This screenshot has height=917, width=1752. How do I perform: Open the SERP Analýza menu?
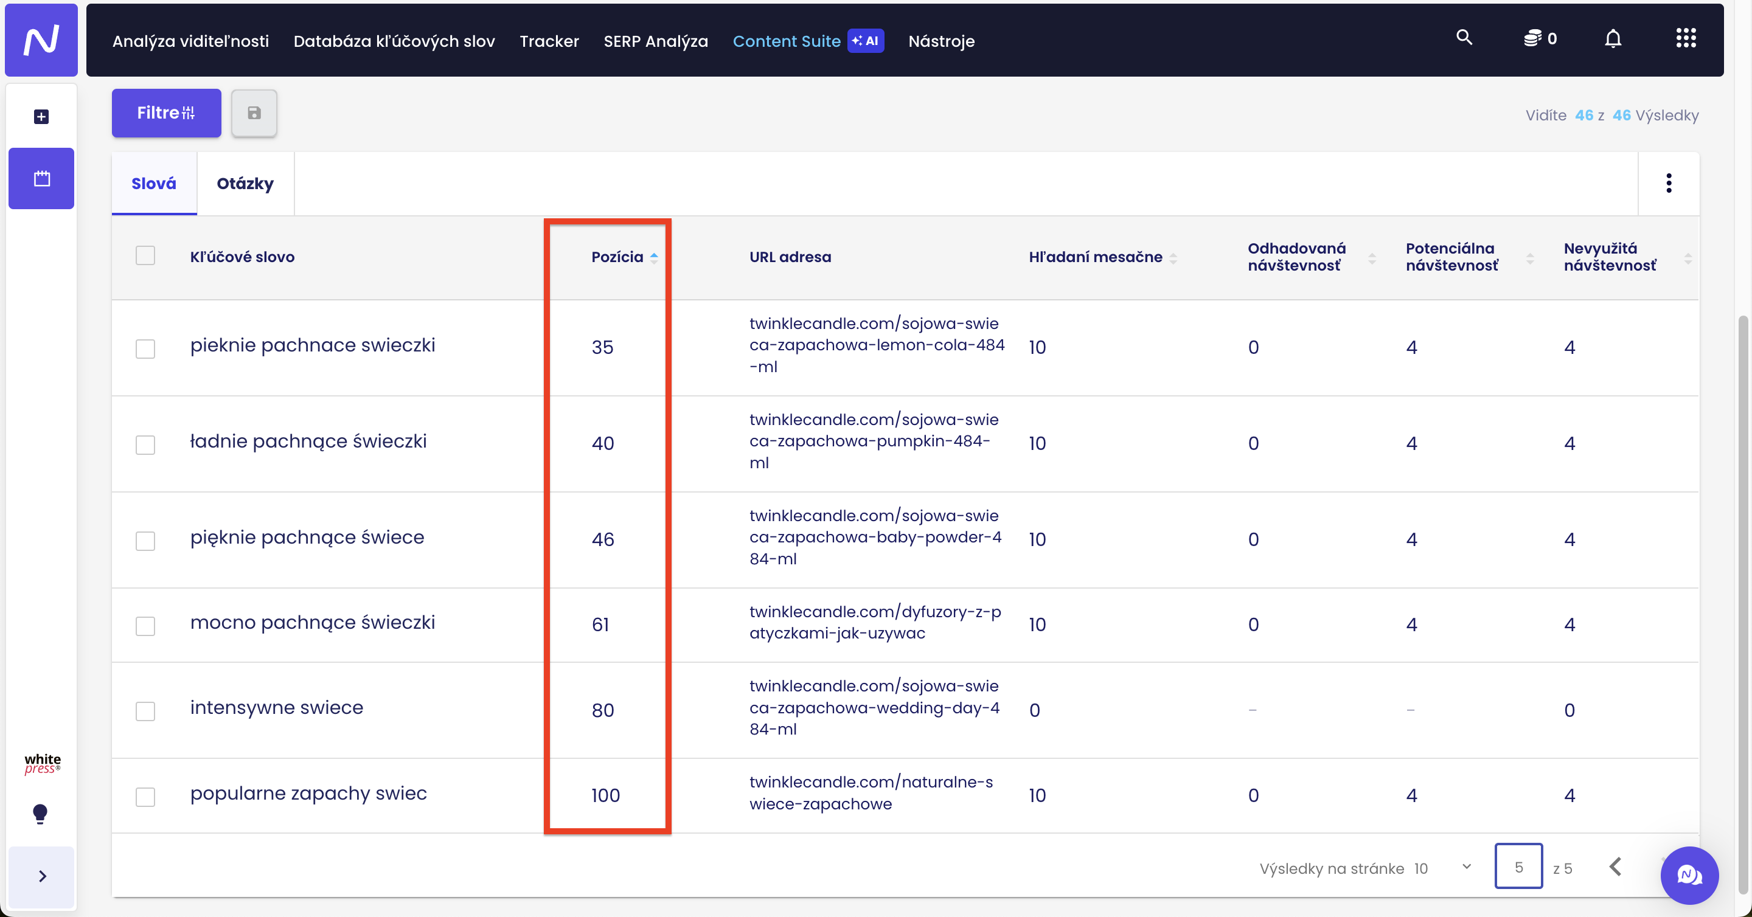tap(656, 41)
